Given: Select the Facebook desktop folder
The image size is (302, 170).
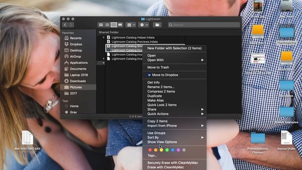Looking at the screenshot, I should click(286, 88).
